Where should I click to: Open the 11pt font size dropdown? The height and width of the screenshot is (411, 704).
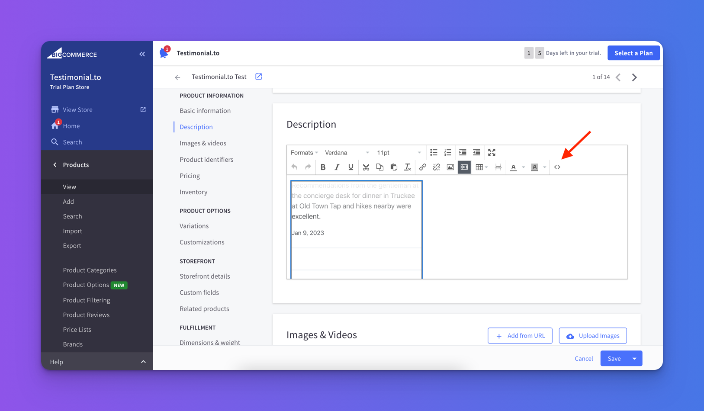pos(398,152)
